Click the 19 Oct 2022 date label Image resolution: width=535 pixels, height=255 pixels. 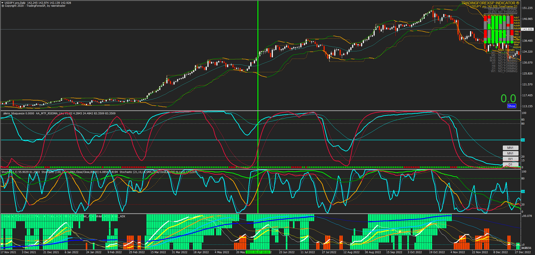pyautogui.click(x=437, y=252)
